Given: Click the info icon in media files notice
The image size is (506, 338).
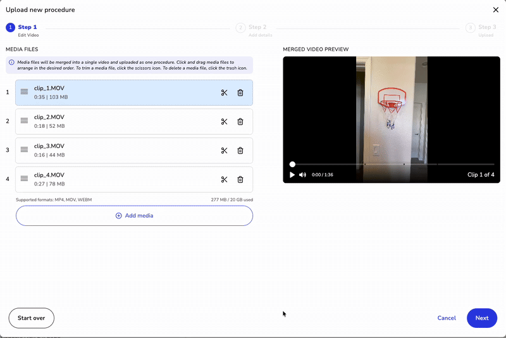Looking at the screenshot, I should [11, 62].
